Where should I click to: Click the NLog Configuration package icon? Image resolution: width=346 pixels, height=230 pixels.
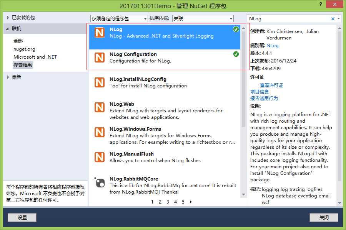[100, 58]
